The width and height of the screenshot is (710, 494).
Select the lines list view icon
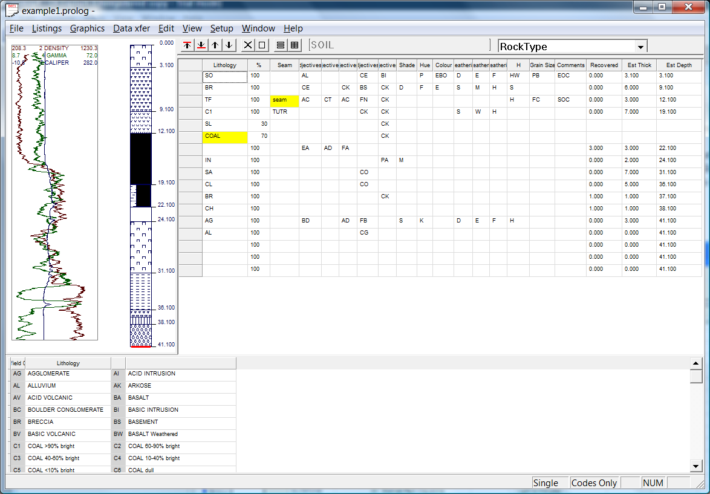coord(280,45)
